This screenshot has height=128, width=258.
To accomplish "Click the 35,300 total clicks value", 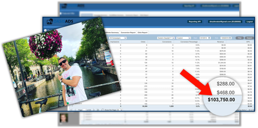I will pos(144,106).
